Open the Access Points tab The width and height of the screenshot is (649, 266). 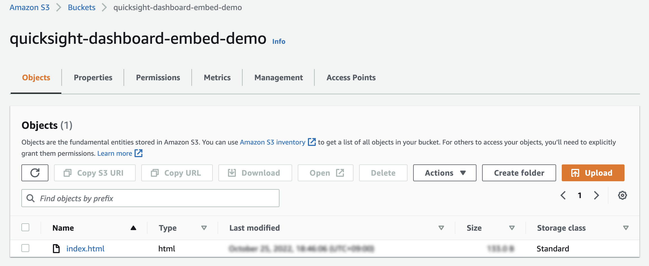click(351, 77)
